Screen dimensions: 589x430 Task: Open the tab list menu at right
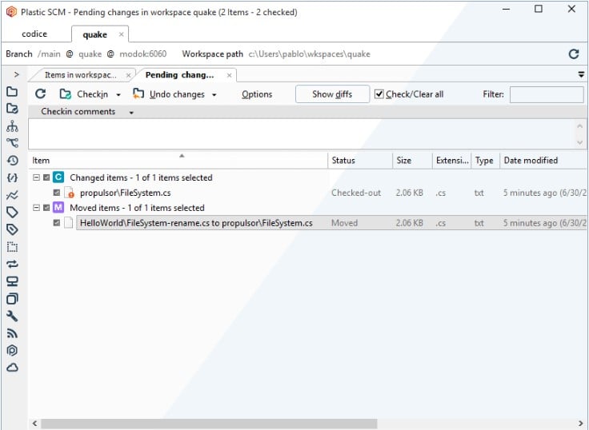pos(581,74)
